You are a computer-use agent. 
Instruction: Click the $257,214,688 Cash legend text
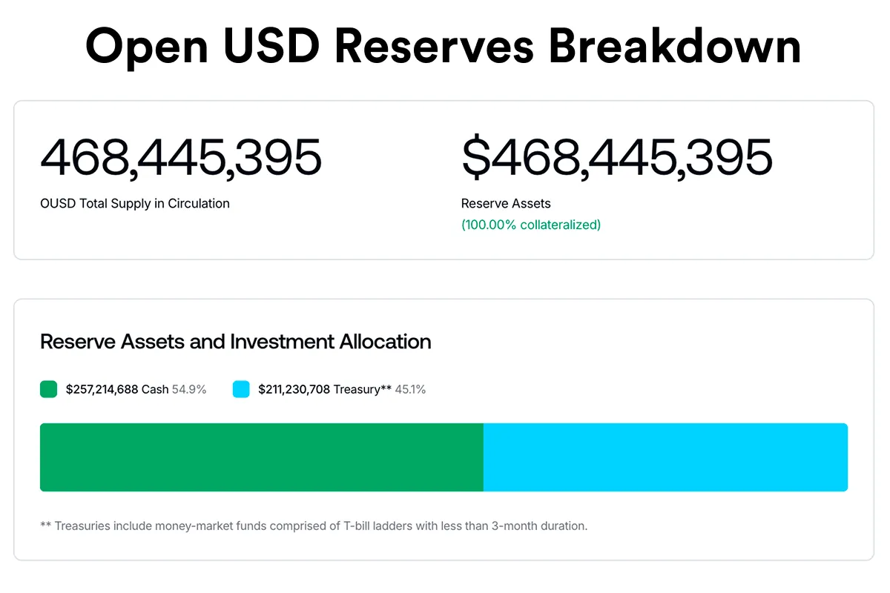[x=117, y=389]
